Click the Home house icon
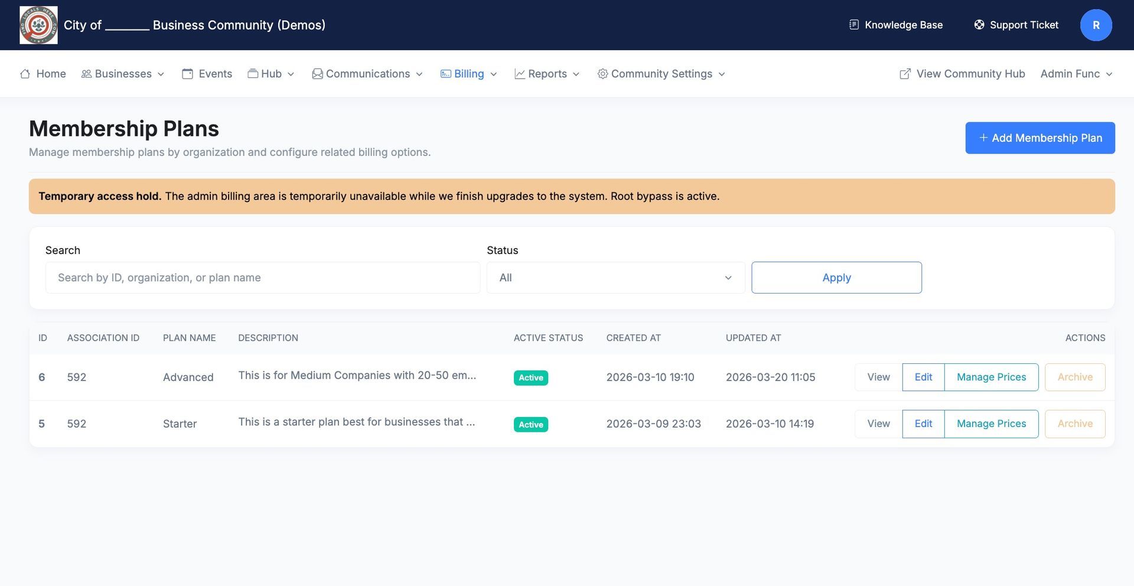The width and height of the screenshot is (1134, 586). tap(25, 74)
